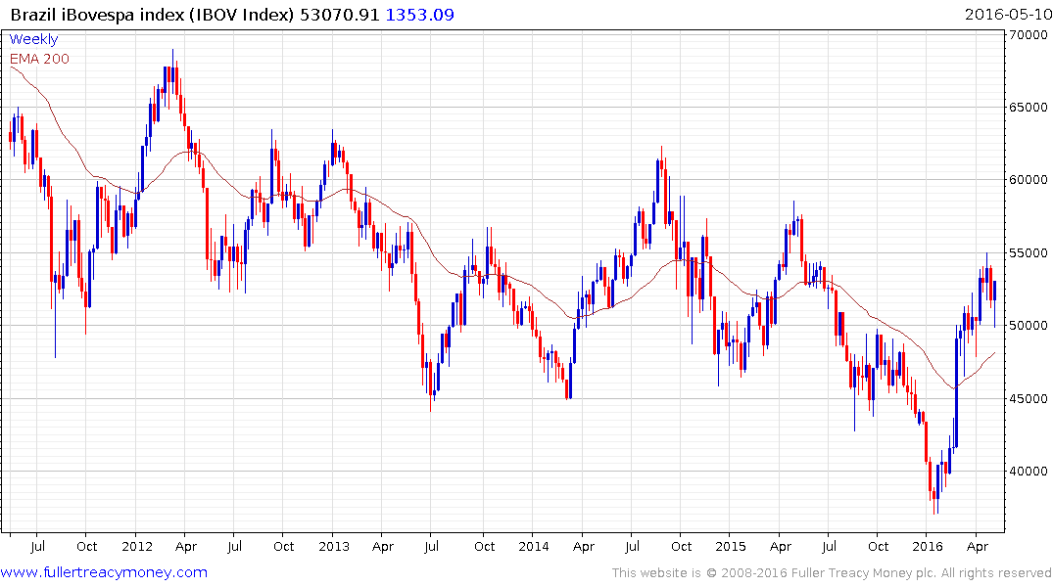This screenshot has height=587, width=1053.
Task: Click the chart title 'Brazil iBovespa index (IBOV Index)'
Action: [x=152, y=14]
